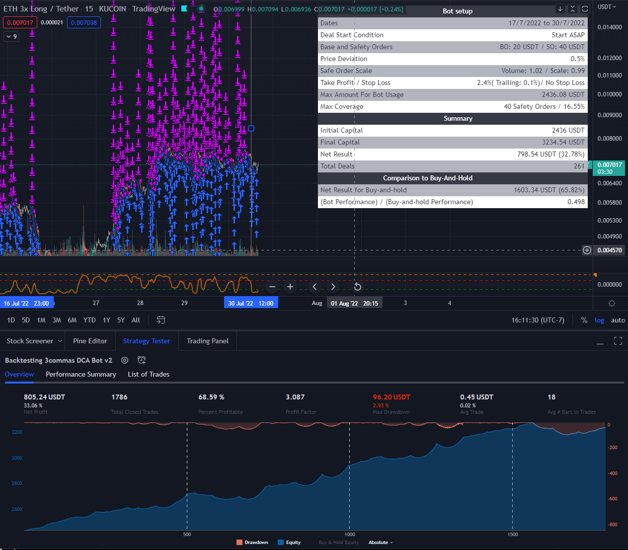This screenshot has width=628, height=550.
Task: Click the blue buy price 0.007038 button
Action: tap(84, 22)
